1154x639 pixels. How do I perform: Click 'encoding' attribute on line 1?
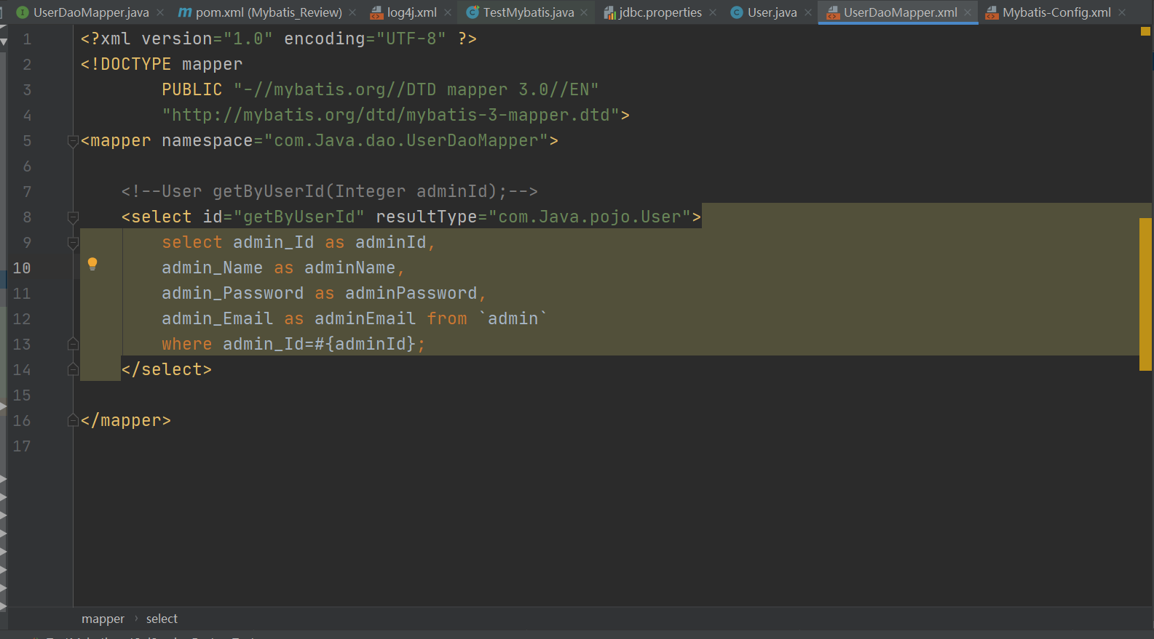coord(325,39)
